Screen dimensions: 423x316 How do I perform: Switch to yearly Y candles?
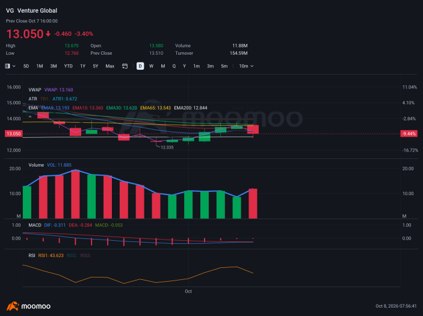(185, 66)
